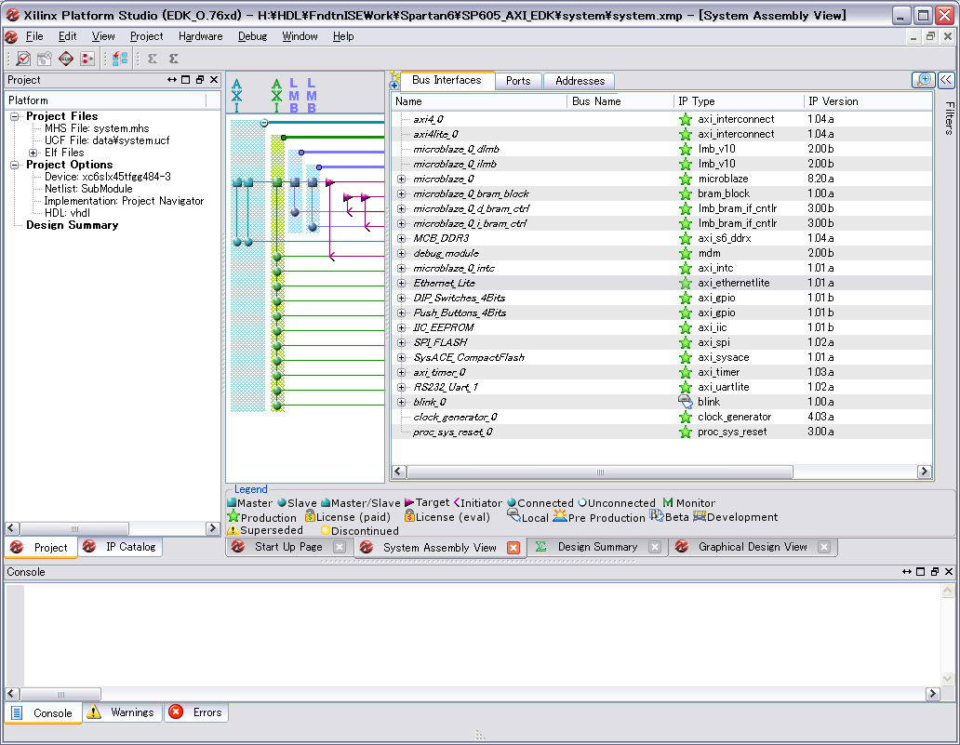Expand the SPI_FLASH row
The height and width of the screenshot is (745, 960).
click(402, 343)
